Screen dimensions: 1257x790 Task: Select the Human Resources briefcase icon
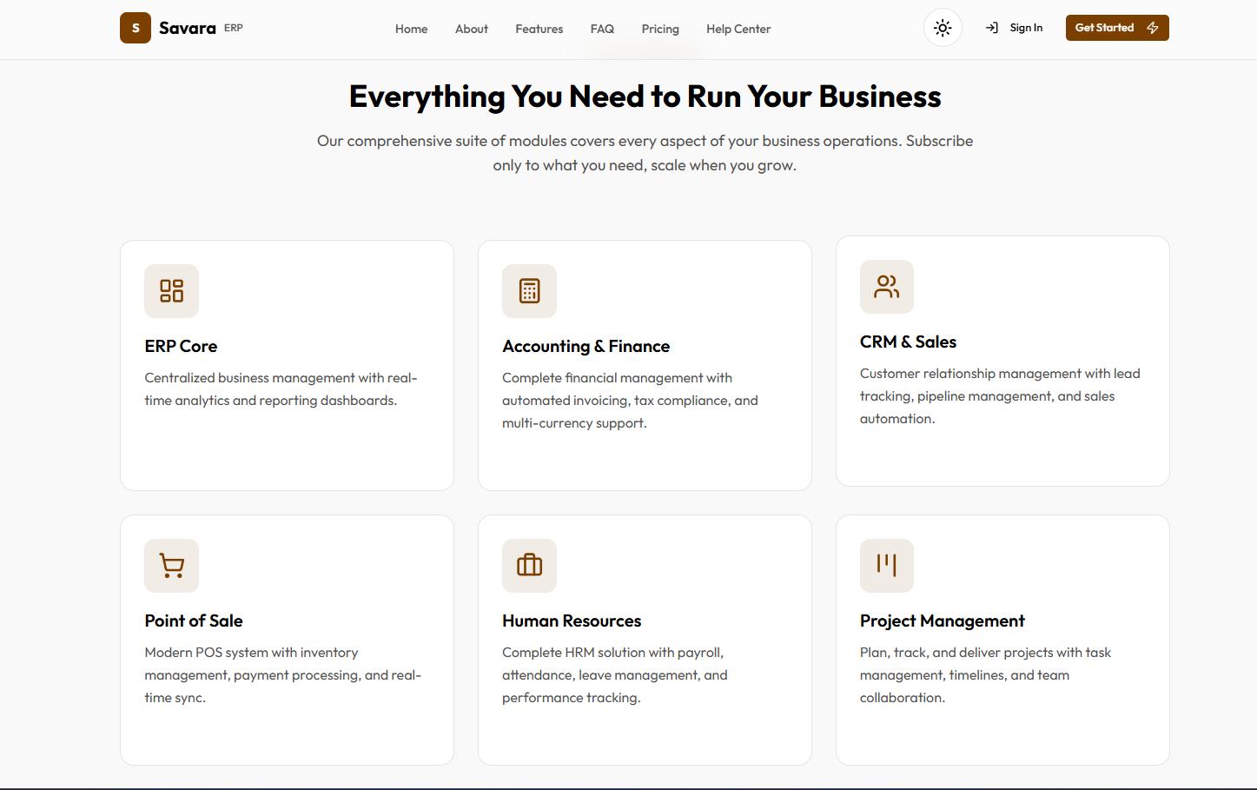pos(529,565)
